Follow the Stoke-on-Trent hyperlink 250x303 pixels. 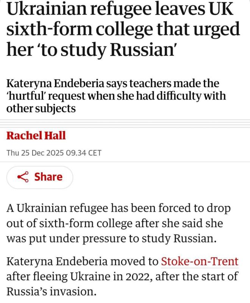point(200,261)
